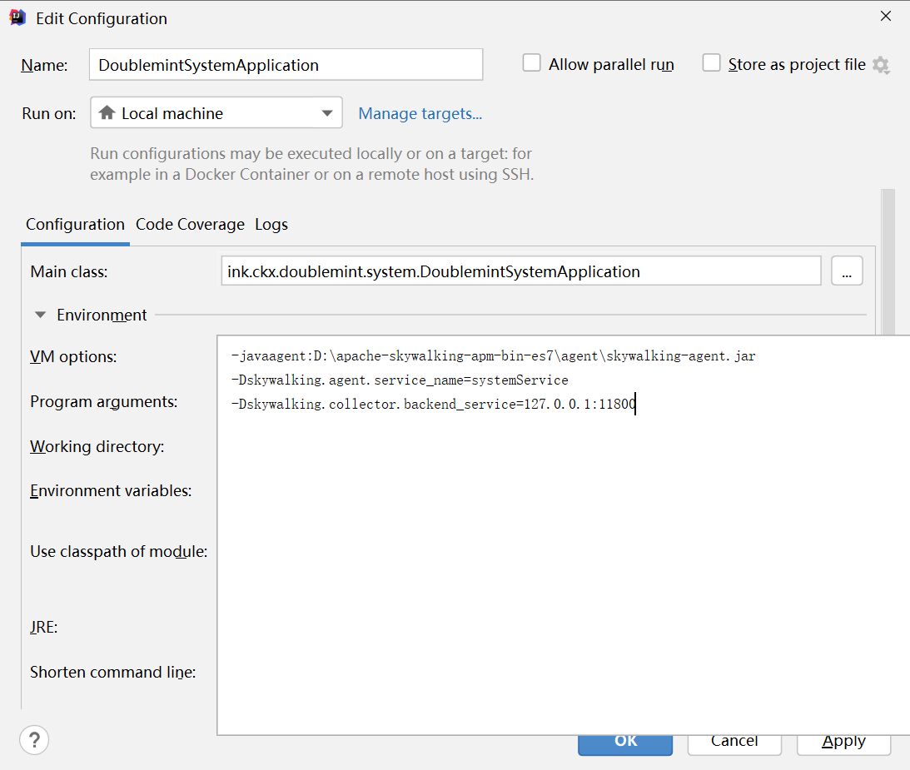910x770 pixels.
Task: Open the project file settings gear
Action: (x=881, y=65)
